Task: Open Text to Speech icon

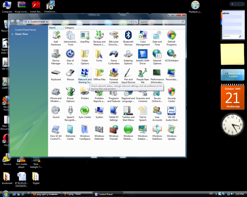Action: tap(143, 114)
